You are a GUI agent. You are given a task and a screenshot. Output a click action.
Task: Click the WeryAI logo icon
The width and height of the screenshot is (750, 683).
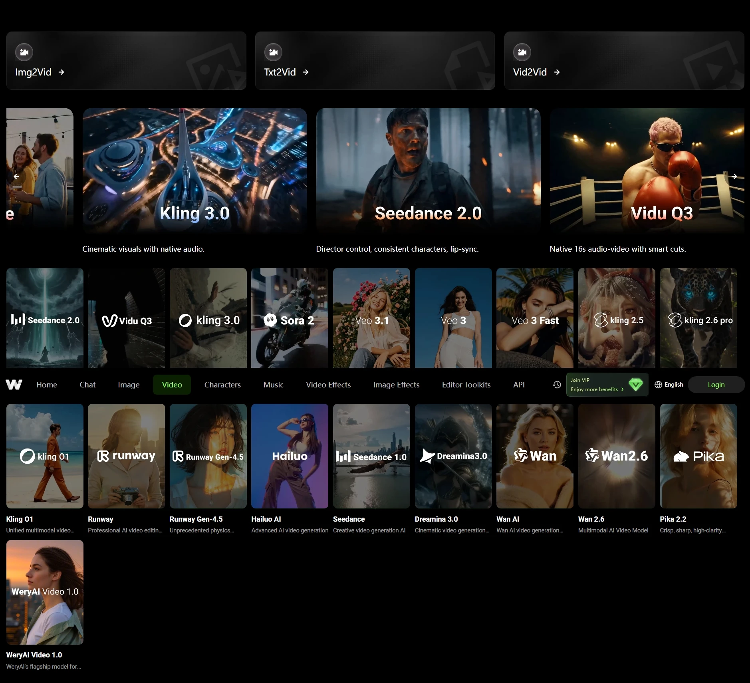coord(14,385)
